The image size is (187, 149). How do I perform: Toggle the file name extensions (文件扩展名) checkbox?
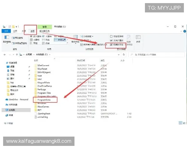117,41
